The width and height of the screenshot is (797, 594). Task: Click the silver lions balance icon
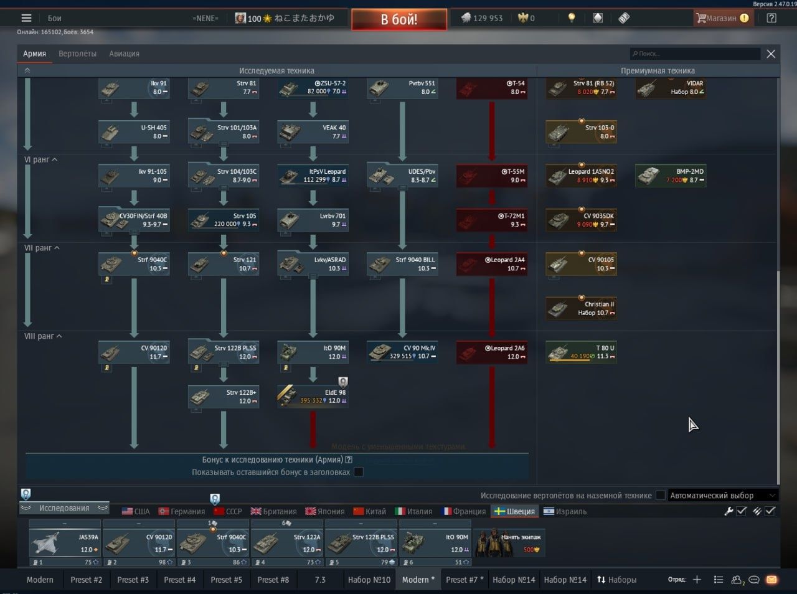click(465, 18)
